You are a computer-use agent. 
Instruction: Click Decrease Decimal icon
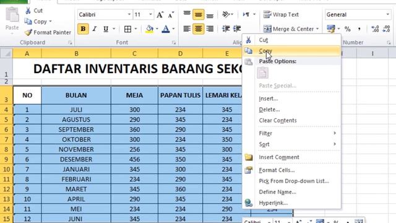click(x=386, y=29)
